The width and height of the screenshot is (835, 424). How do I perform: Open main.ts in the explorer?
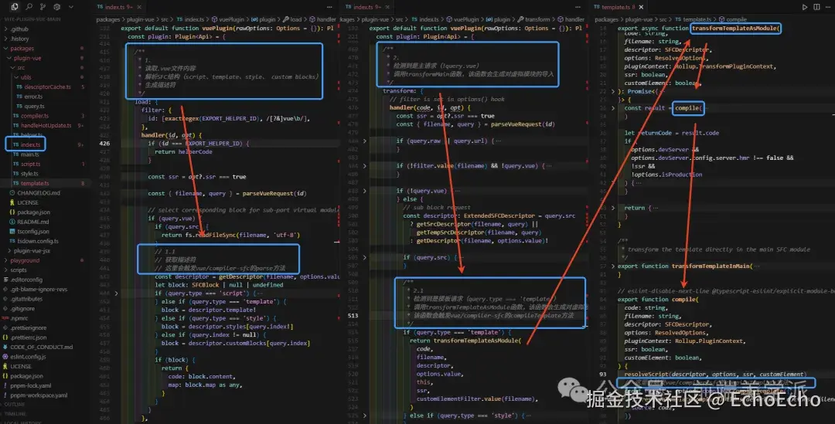[30, 154]
